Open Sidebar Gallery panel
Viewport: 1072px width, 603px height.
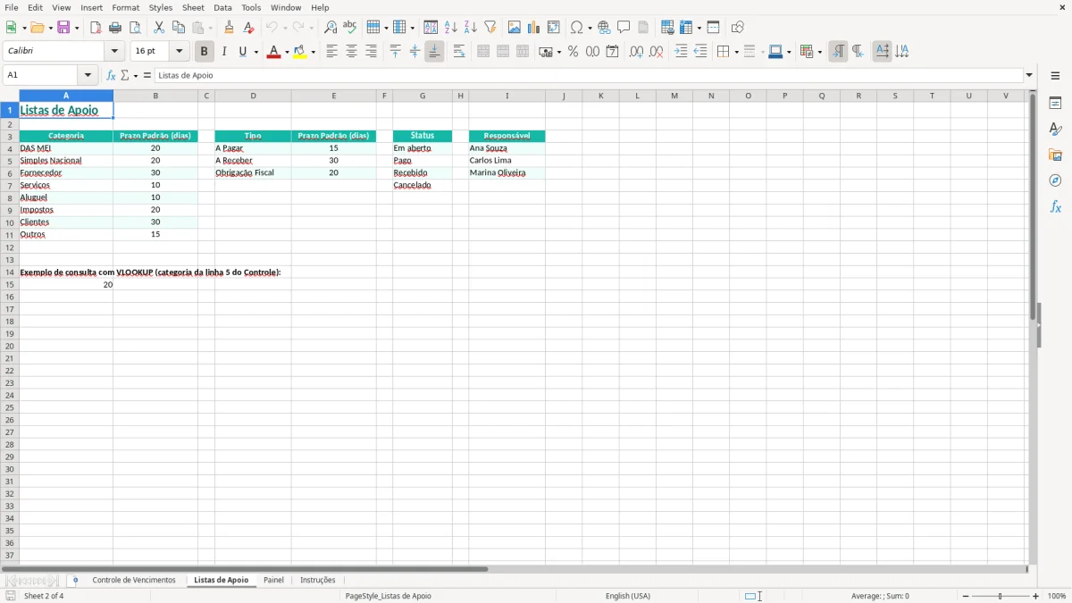click(1055, 155)
